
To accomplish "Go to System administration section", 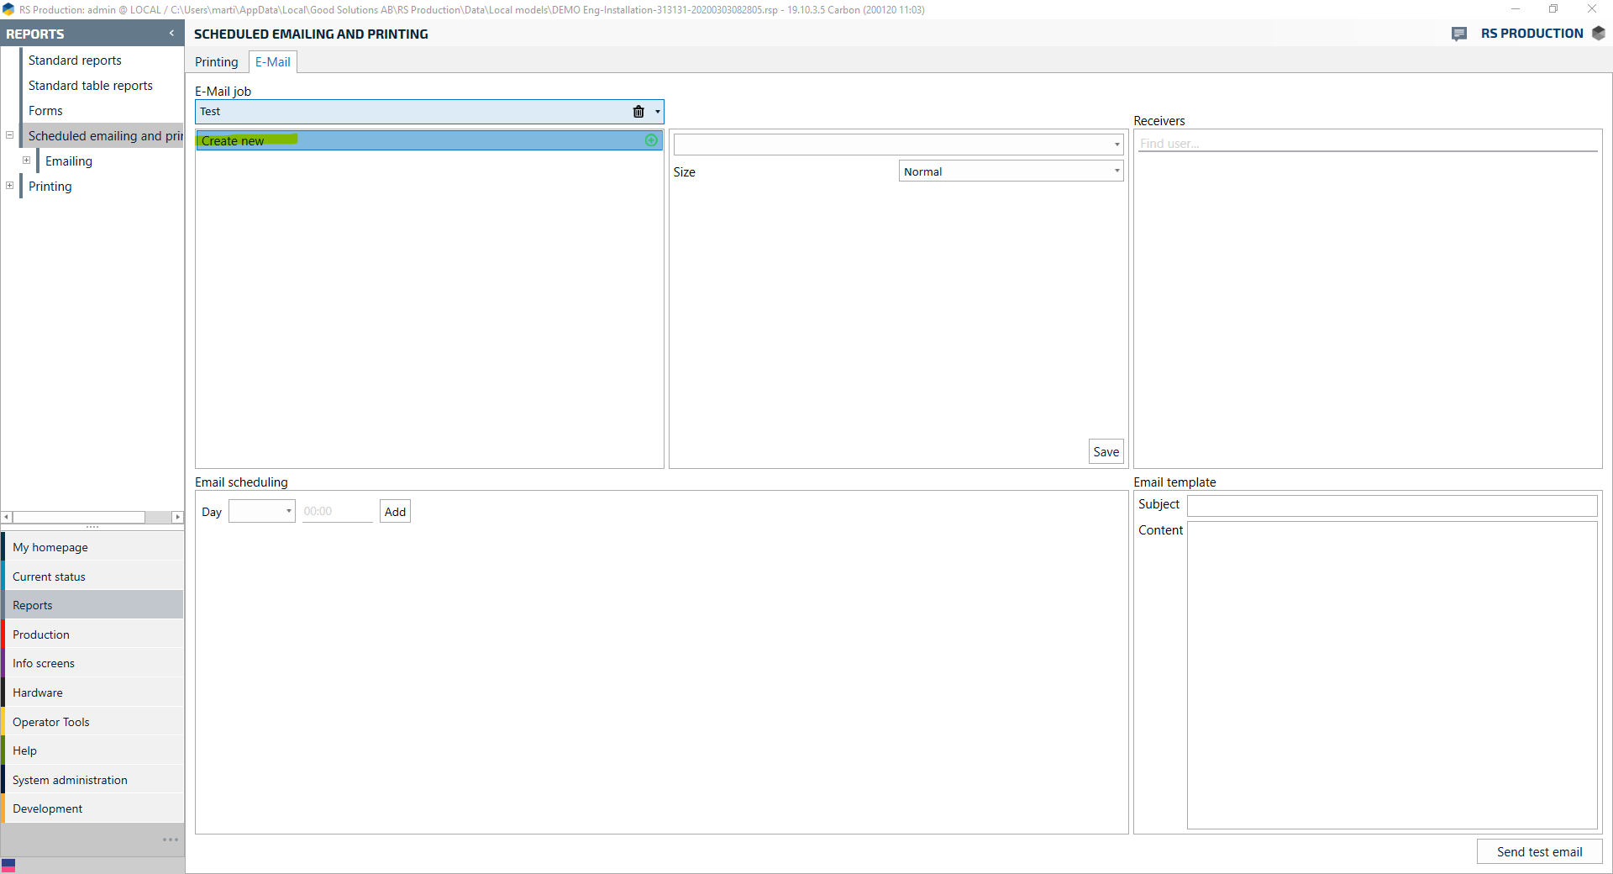I will click(x=70, y=780).
